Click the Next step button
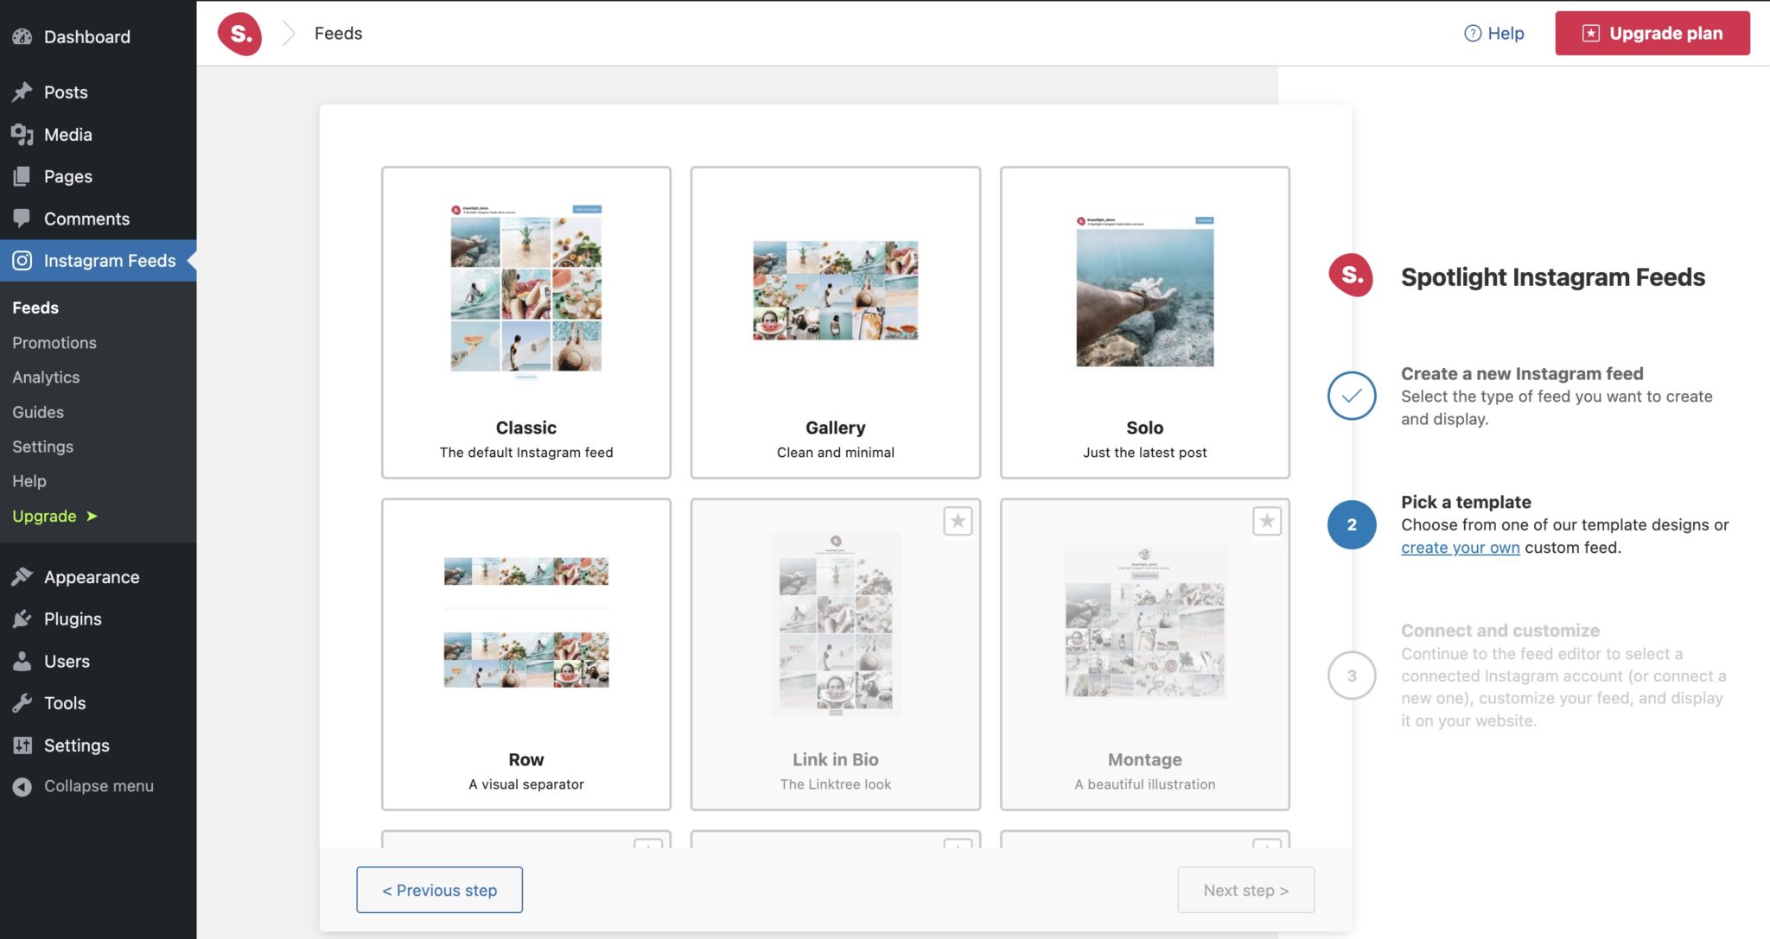 [1246, 890]
